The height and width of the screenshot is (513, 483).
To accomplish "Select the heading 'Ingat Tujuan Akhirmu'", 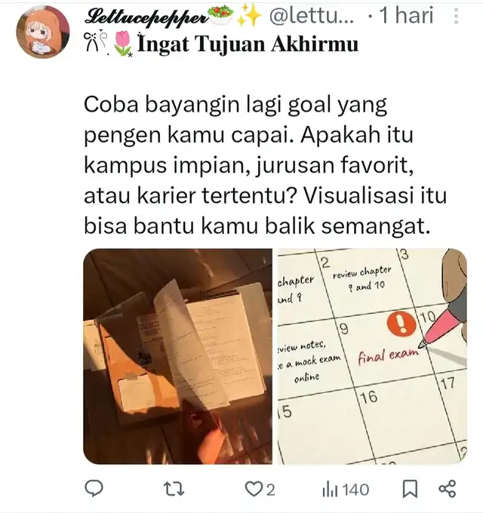I will [x=248, y=45].
